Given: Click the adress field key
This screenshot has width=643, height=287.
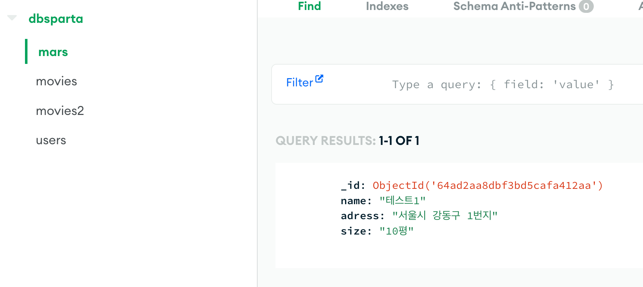Looking at the screenshot, I should pyautogui.click(x=363, y=216).
